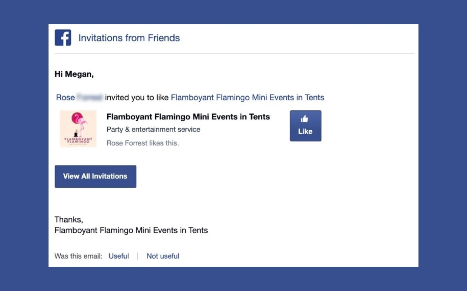
Task: Click the blue Rose name link
Action: (x=65, y=98)
